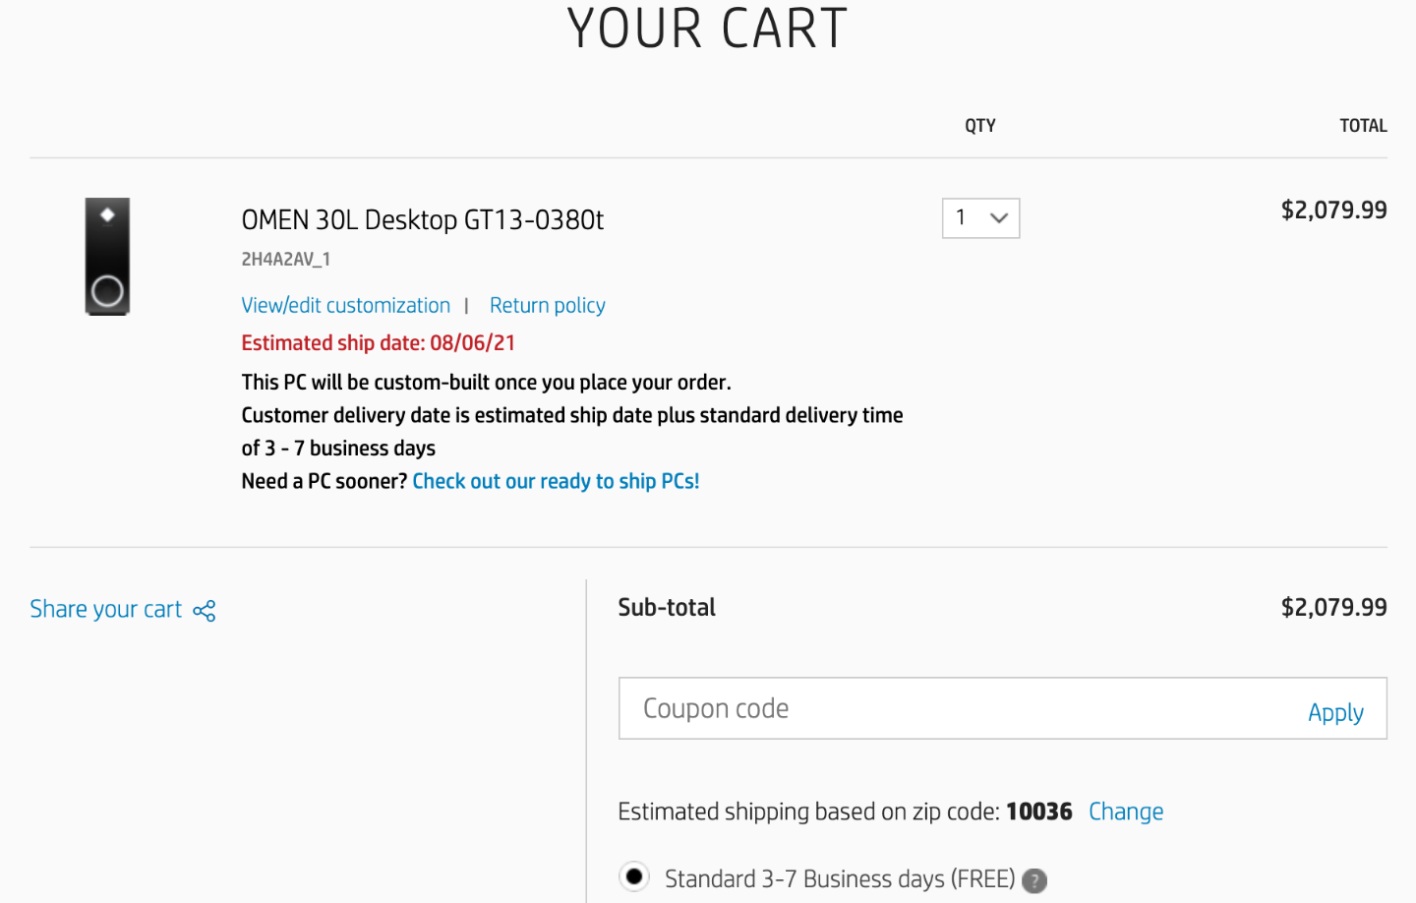Image resolution: width=1416 pixels, height=903 pixels.
Task: Click the red Estimated ship date 08/06/21 text
Action: coord(379,343)
